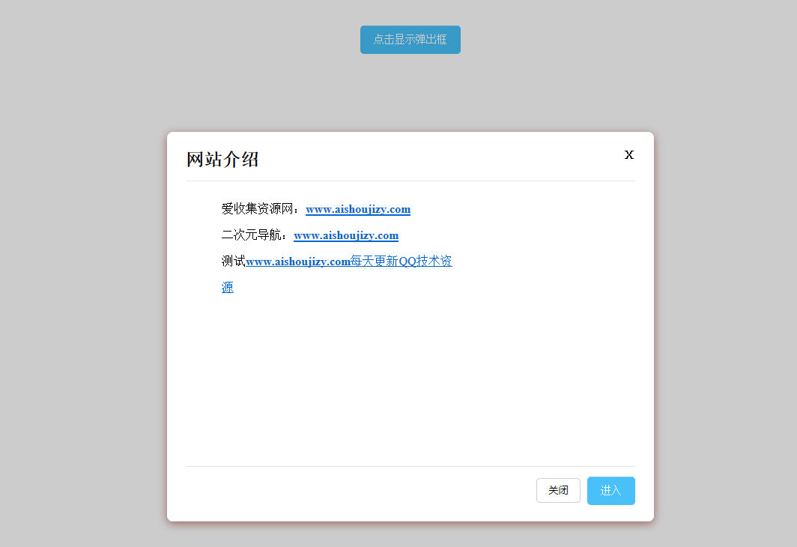Click the gray page background outside modal
797x547 pixels.
click(x=75, y=300)
